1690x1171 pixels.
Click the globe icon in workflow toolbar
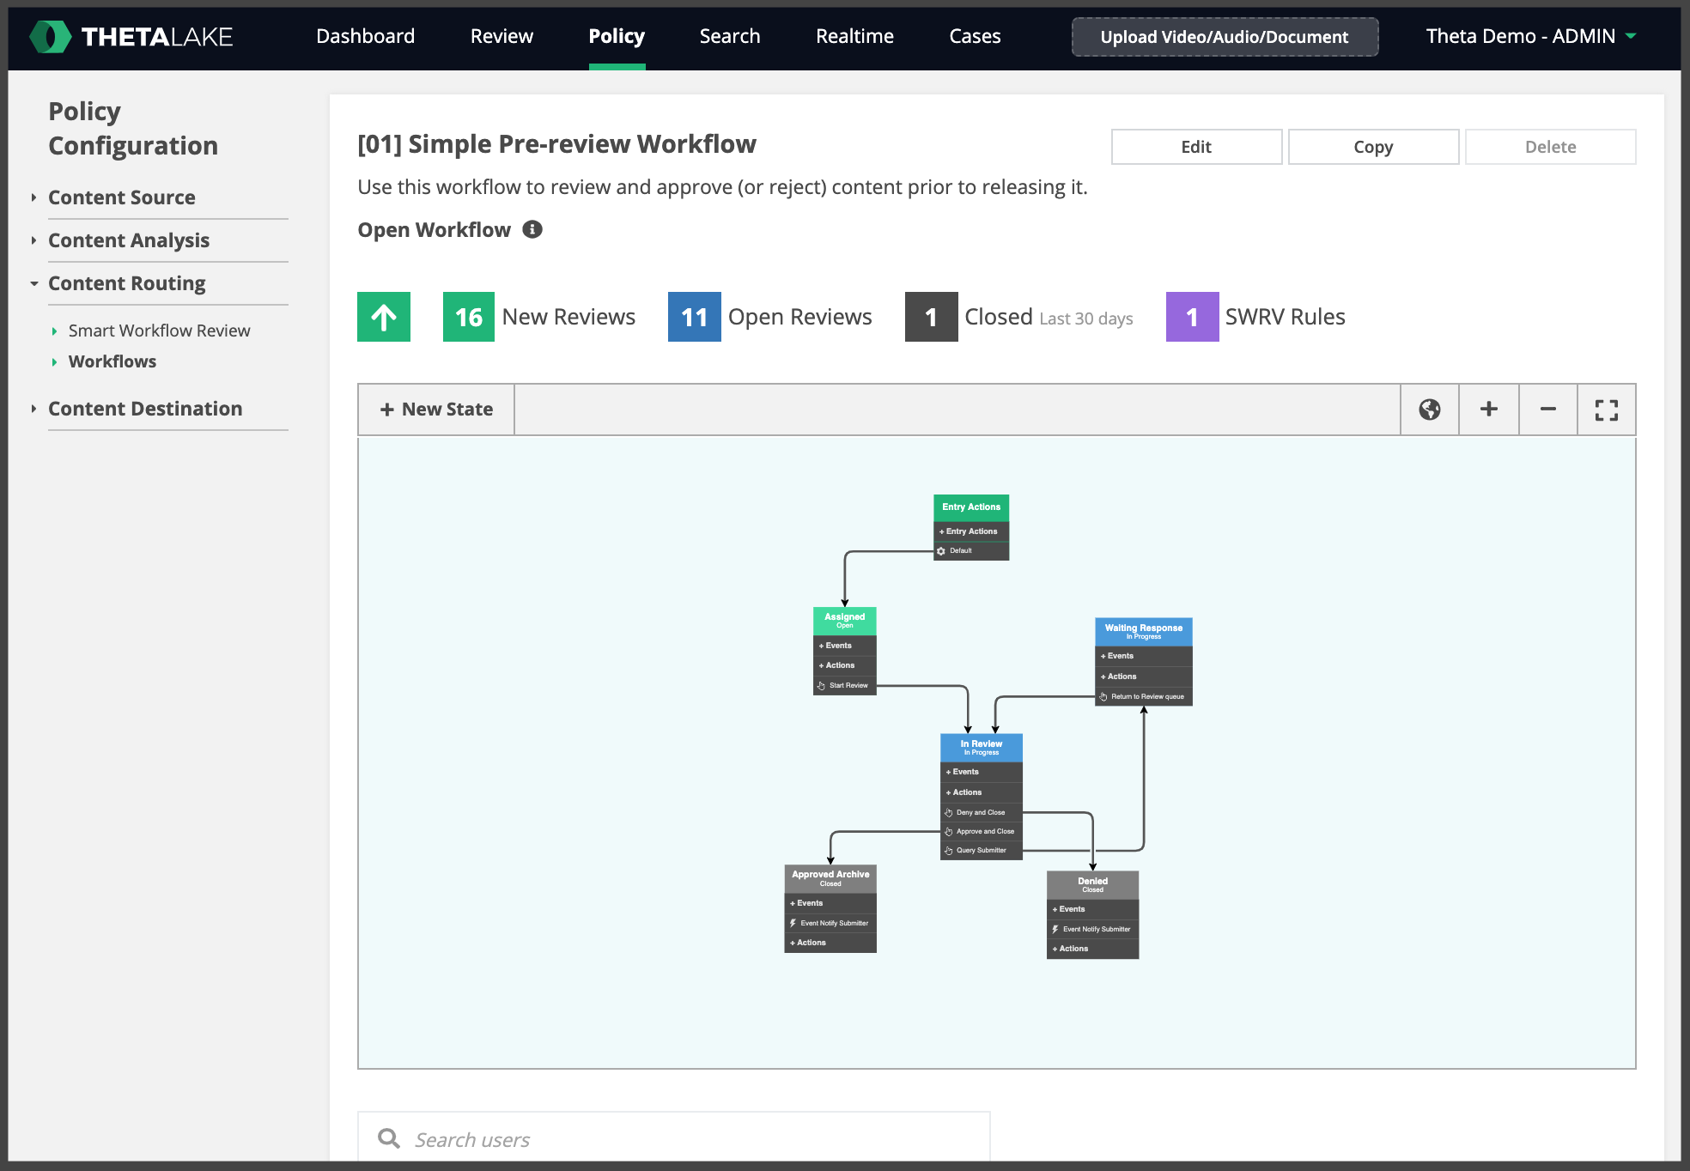[x=1430, y=410]
